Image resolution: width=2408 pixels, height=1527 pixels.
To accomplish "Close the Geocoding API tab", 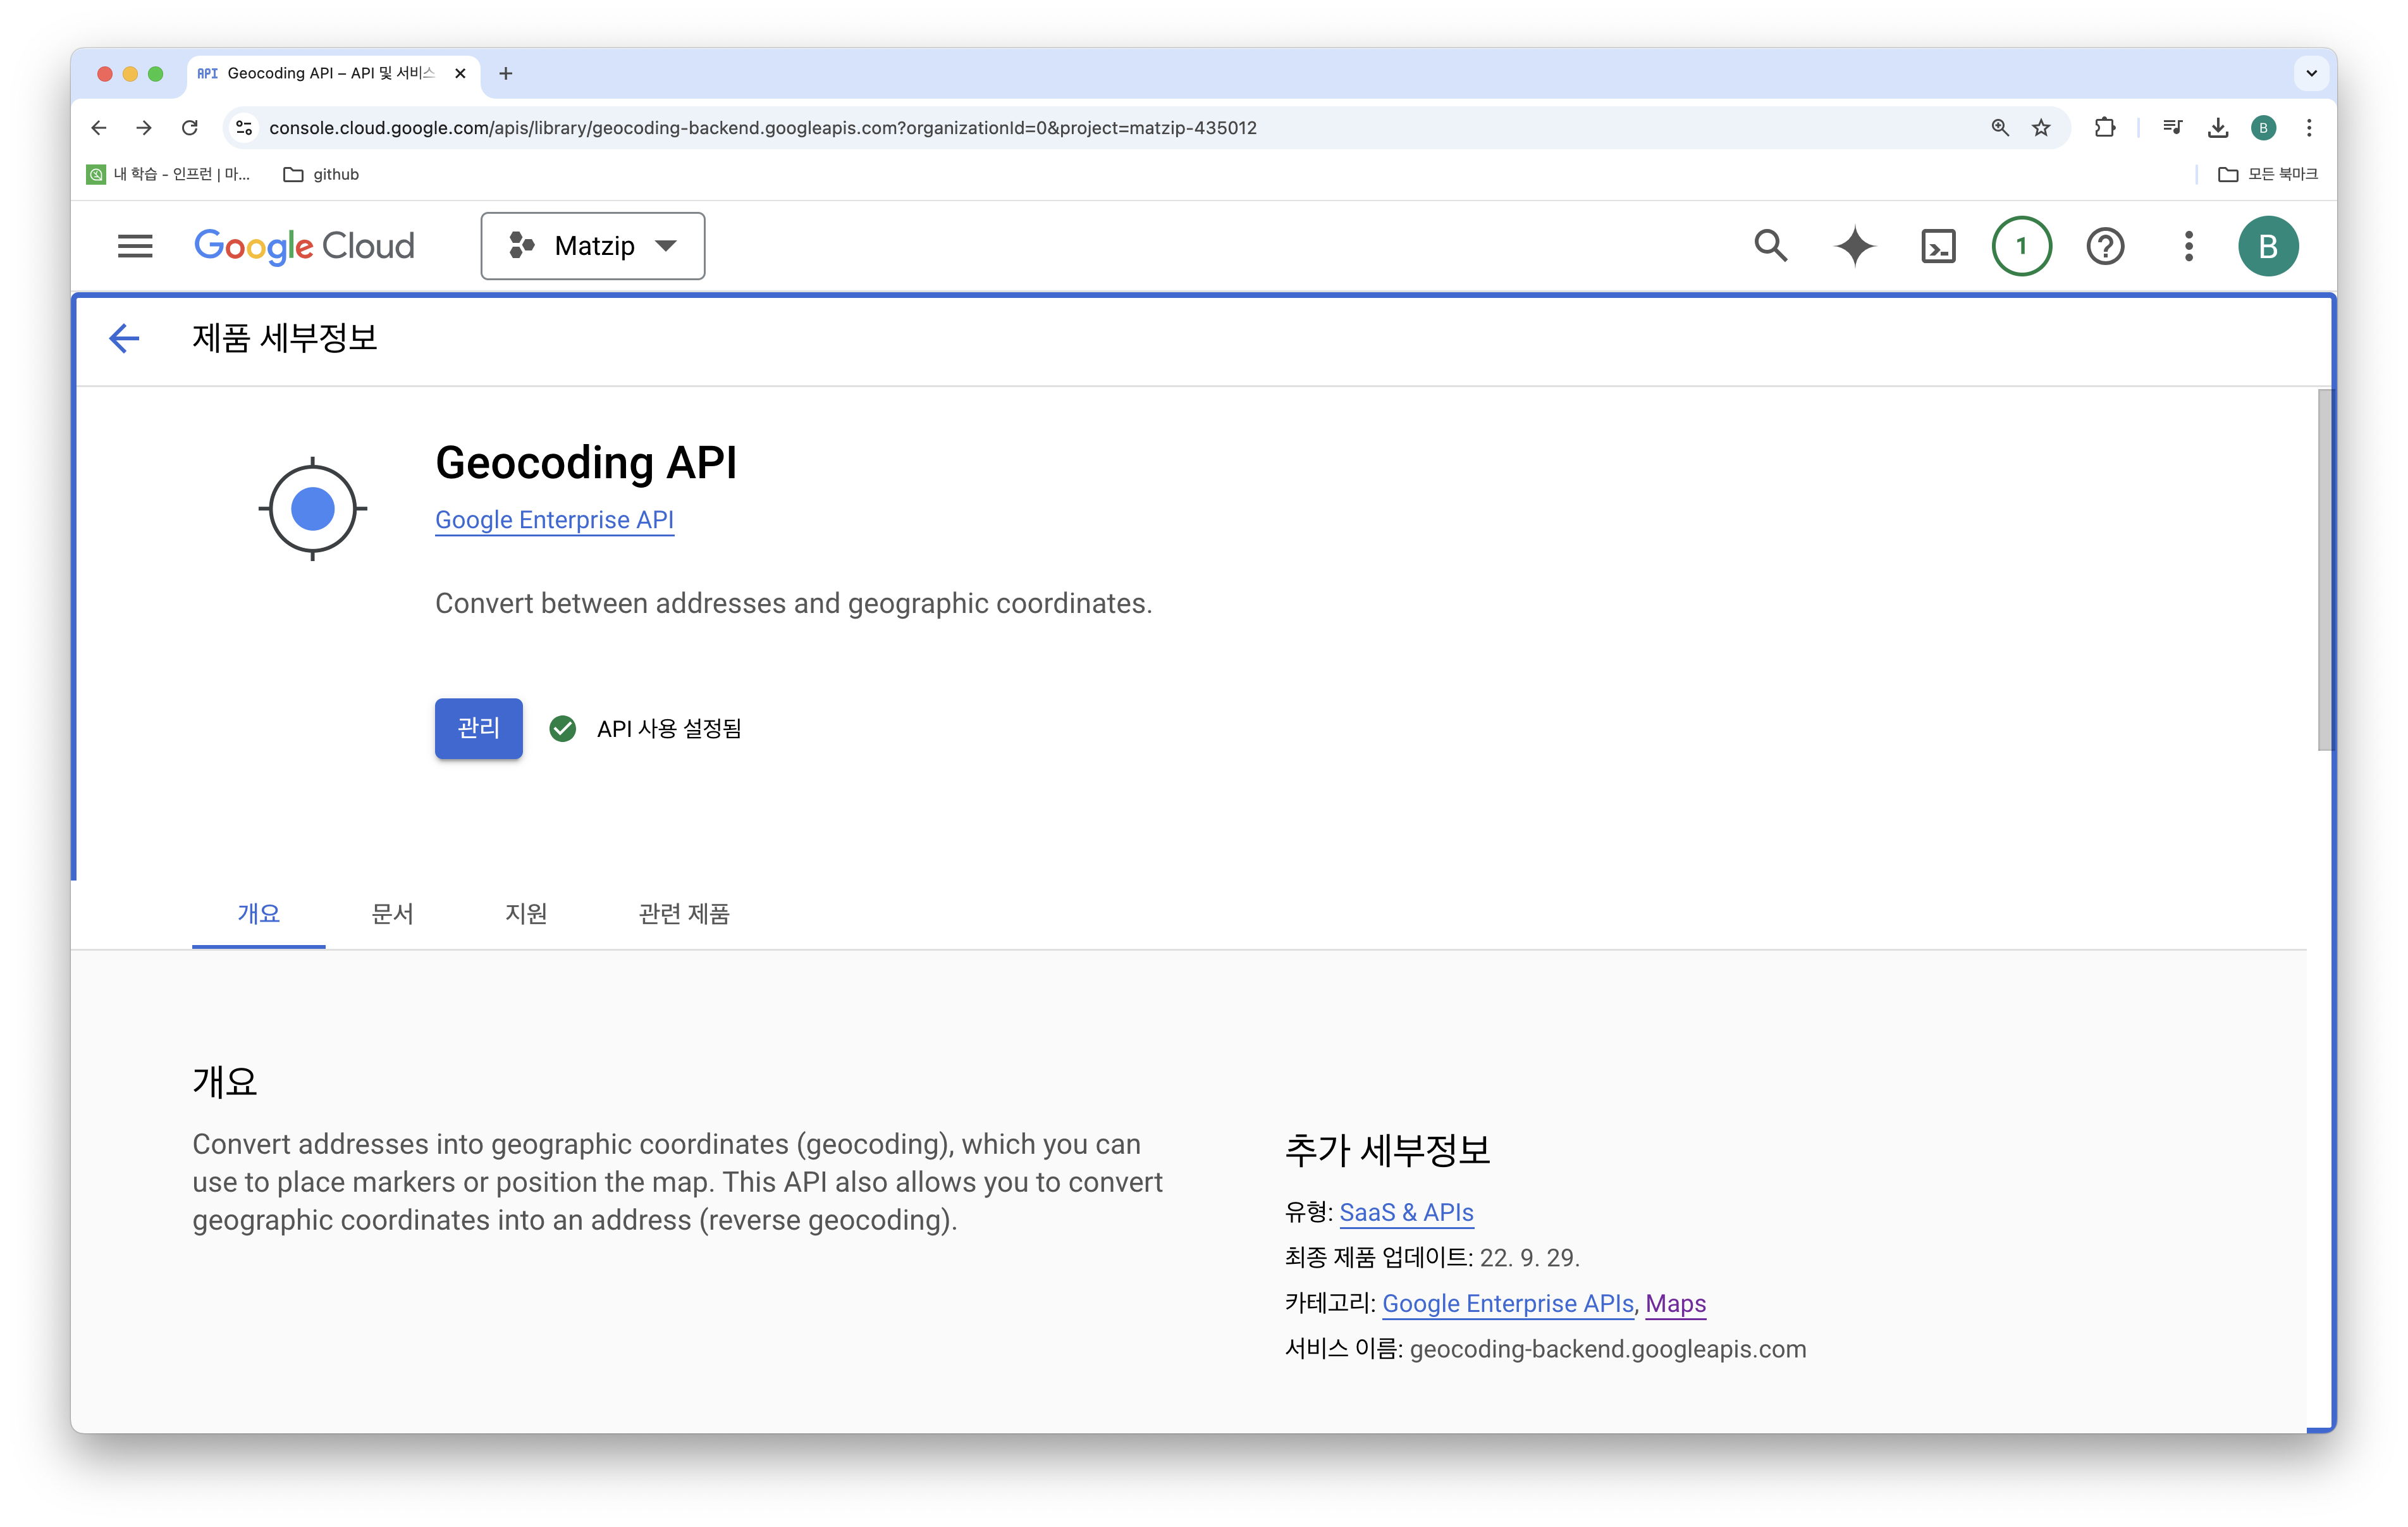I will [x=460, y=73].
